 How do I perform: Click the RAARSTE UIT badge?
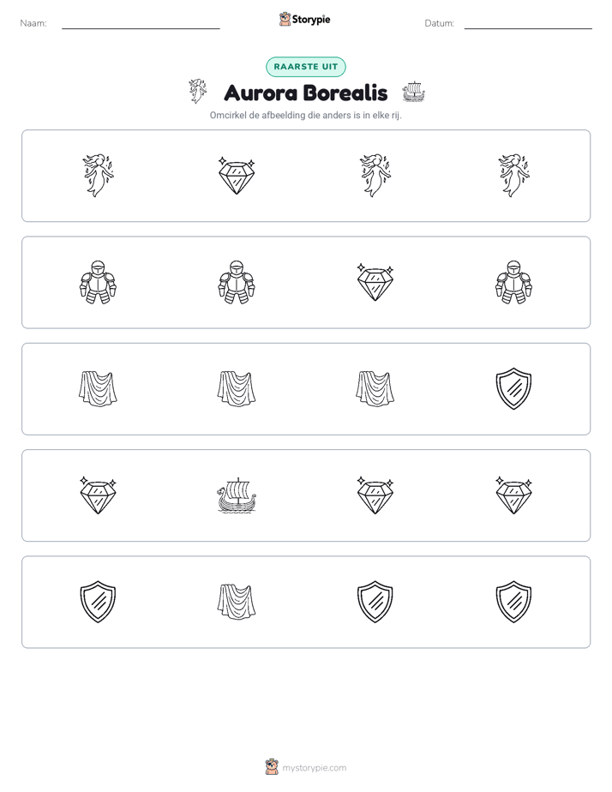pos(305,67)
